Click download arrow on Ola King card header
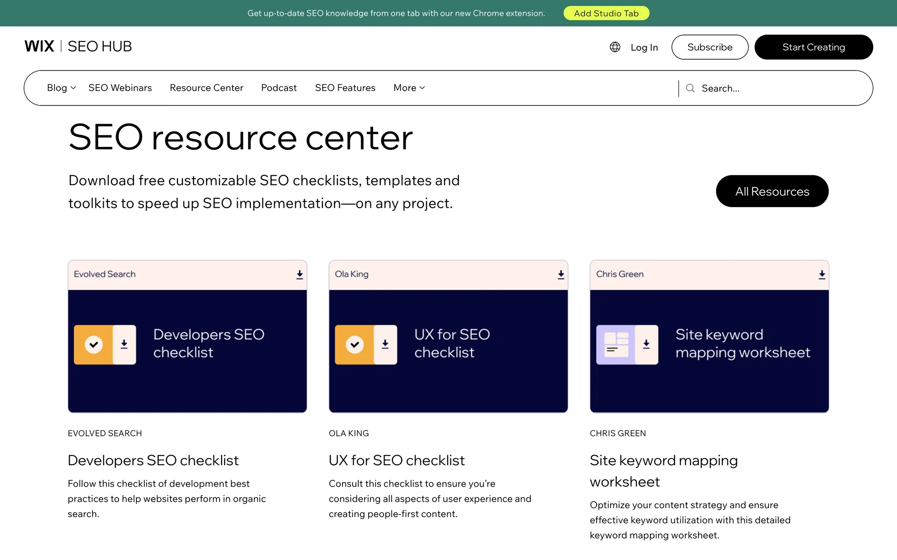This screenshot has height=560, width=897. pyautogui.click(x=561, y=274)
